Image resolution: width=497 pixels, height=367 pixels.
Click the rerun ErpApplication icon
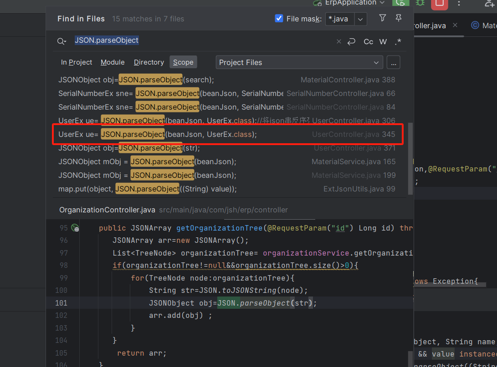pyautogui.click(x=400, y=3)
